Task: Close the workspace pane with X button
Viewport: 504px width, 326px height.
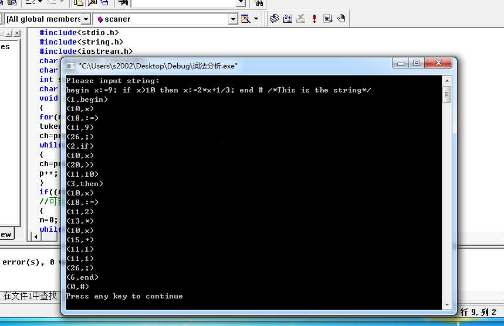Action: 17,33
